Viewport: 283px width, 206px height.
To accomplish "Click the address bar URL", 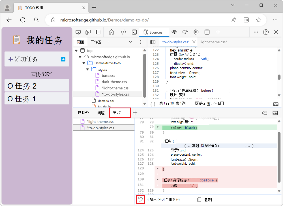I will pyautogui.click(x=104, y=20).
